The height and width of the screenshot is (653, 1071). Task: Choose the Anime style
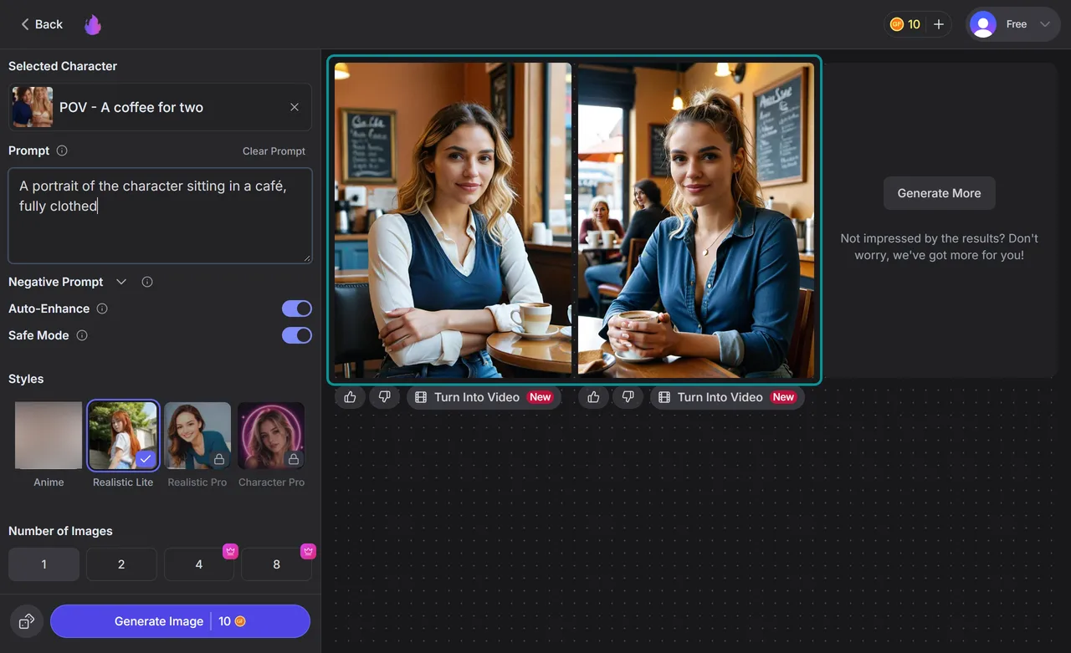49,436
